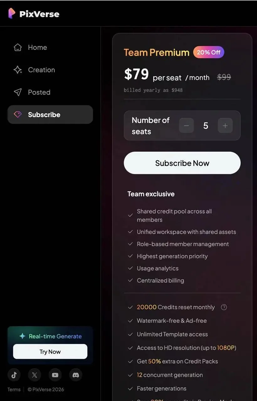The height and width of the screenshot is (401, 257).
Task: Open the Terms link in footer
Action: click(14, 389)
